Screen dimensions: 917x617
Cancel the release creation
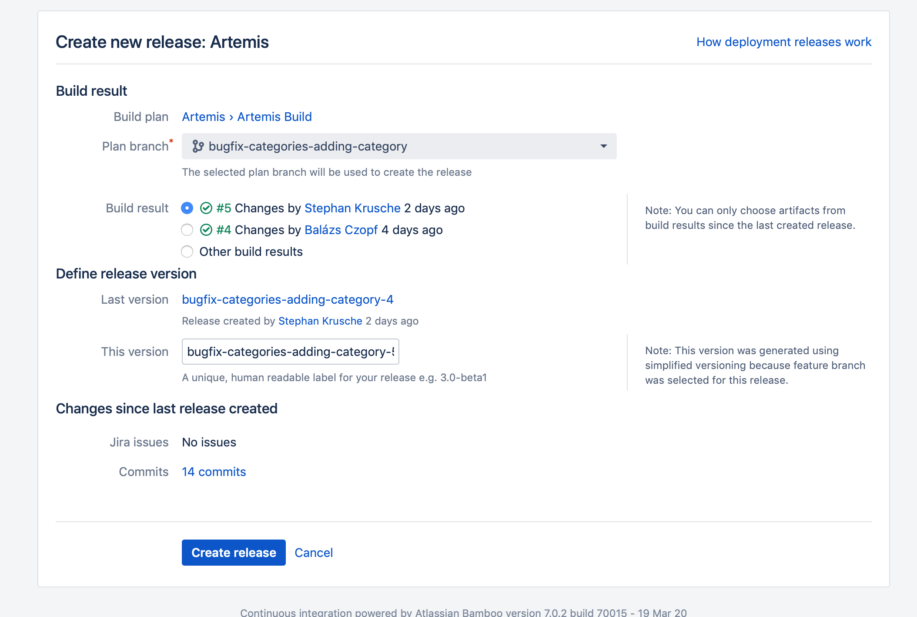tap(314, 553)
